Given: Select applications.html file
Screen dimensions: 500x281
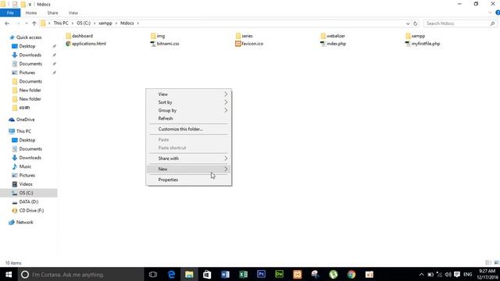Looking at the screenshot, I should [86, 44].
